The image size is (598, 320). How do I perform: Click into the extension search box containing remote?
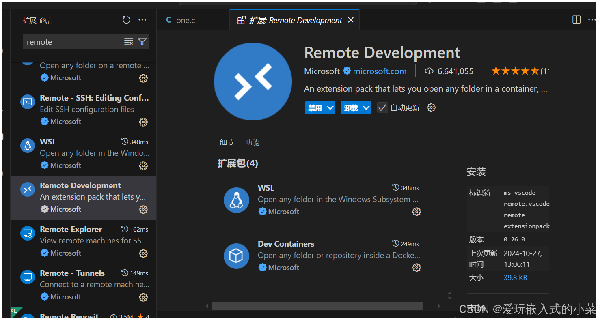tap(73, 42)
